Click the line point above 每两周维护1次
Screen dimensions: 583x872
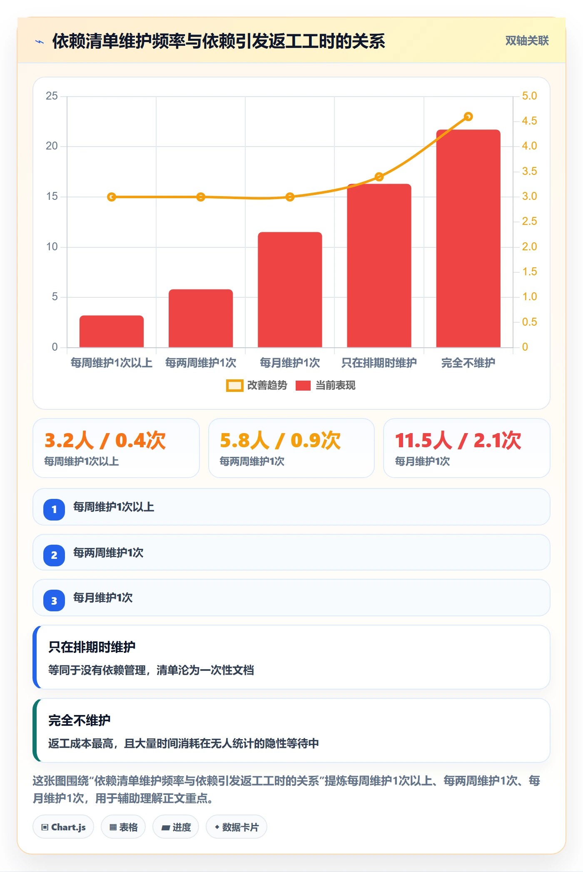click(x=201, y=197)
